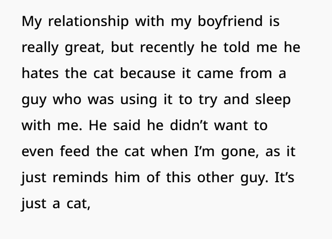The width and height of the screenshot is (332, 239).
Task: Click the word "didn't"
Action: (x=189, y=125)
